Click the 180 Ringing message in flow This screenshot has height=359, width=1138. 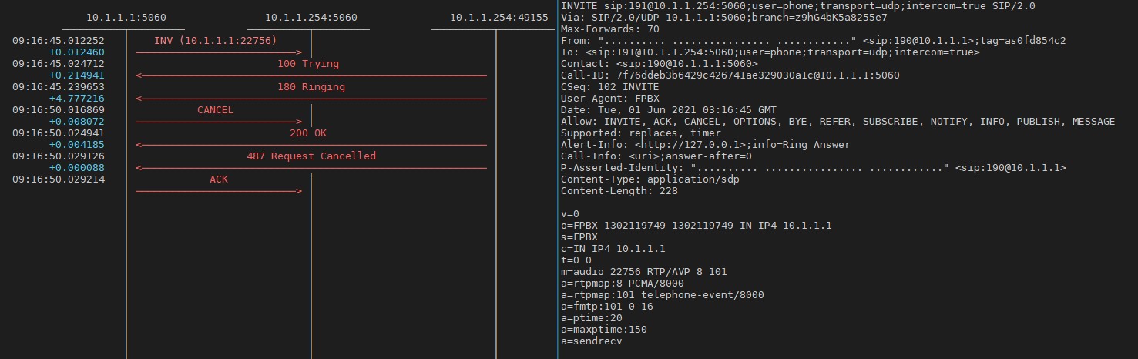point(311,87)
